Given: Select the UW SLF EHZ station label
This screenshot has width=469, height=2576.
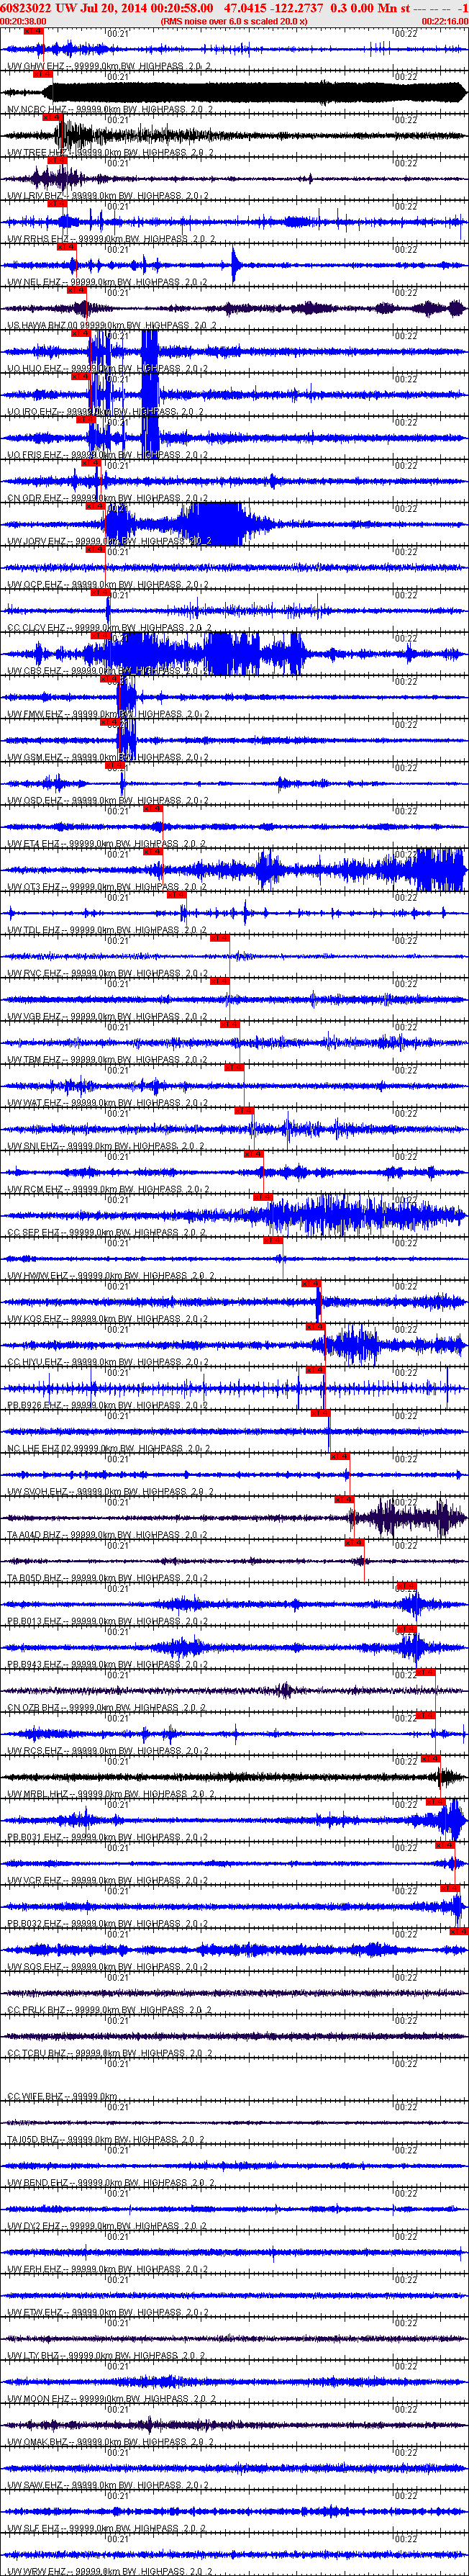Looking at the screenshot, I should (x=107, y=2527).
